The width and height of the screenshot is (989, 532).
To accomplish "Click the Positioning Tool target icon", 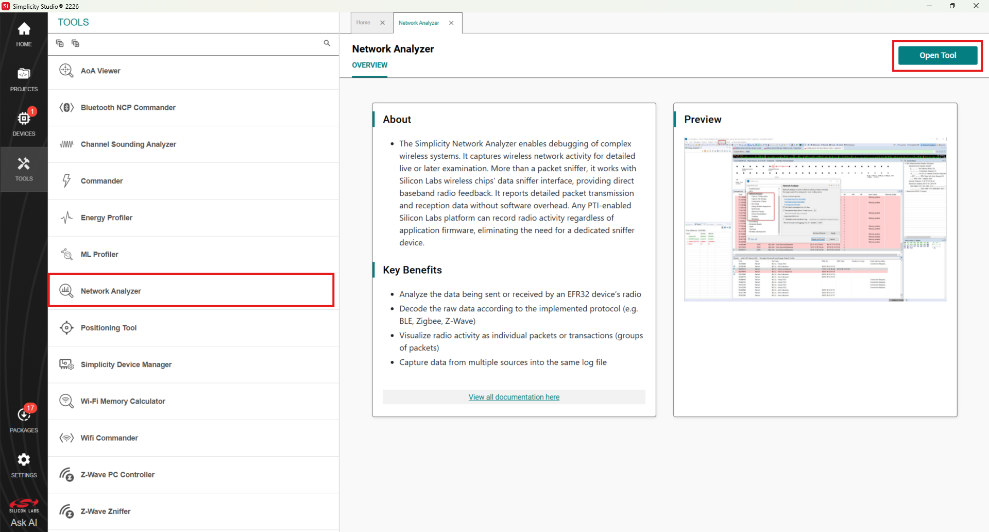I will click(x=66, y=328).
